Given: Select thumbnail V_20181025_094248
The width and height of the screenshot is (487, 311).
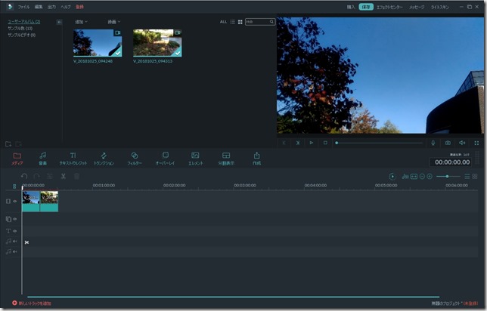Looking at the screenshot, I should tap(98, 43).
